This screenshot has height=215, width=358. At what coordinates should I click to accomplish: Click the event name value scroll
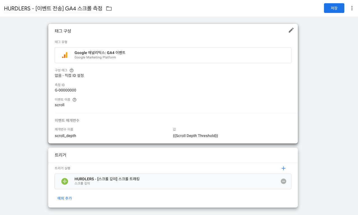pyautogui.click(x=60, y=105)
